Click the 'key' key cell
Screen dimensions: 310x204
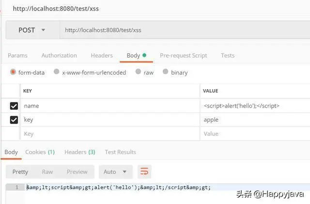pos(110,120)
